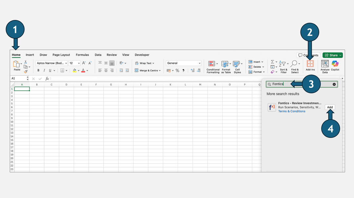Toggle Italic formatting

(x=44, y=70)
